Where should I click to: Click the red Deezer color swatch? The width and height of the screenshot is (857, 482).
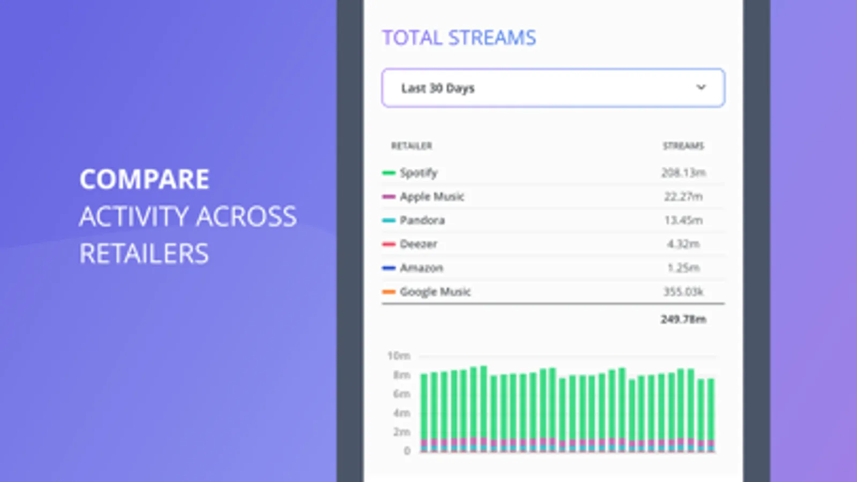pyautogui.click(x=389, y=244)
